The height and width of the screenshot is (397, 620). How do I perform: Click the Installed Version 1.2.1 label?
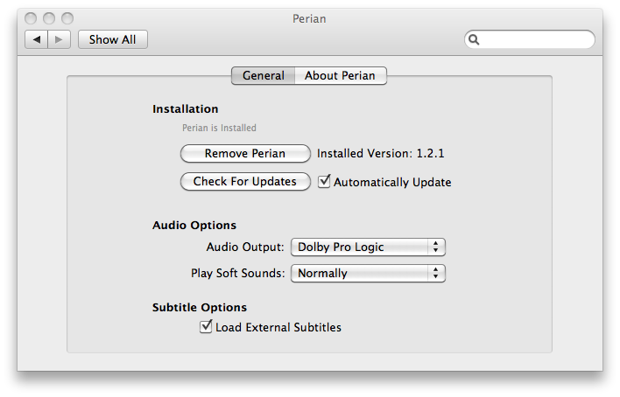[x=381, y=153]
